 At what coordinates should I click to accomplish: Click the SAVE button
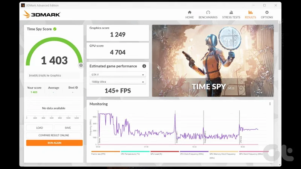(68, 128)
